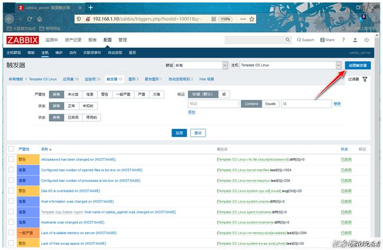Click the 创建触发器 create trigger button
This screenshot has width=383, height=250.
(x=358, y=65)
